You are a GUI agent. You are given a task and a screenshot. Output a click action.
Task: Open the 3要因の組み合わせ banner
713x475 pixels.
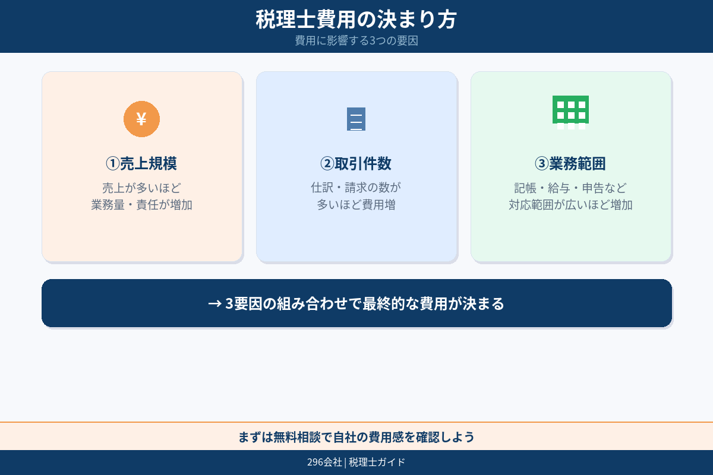[x=356, y=303]
